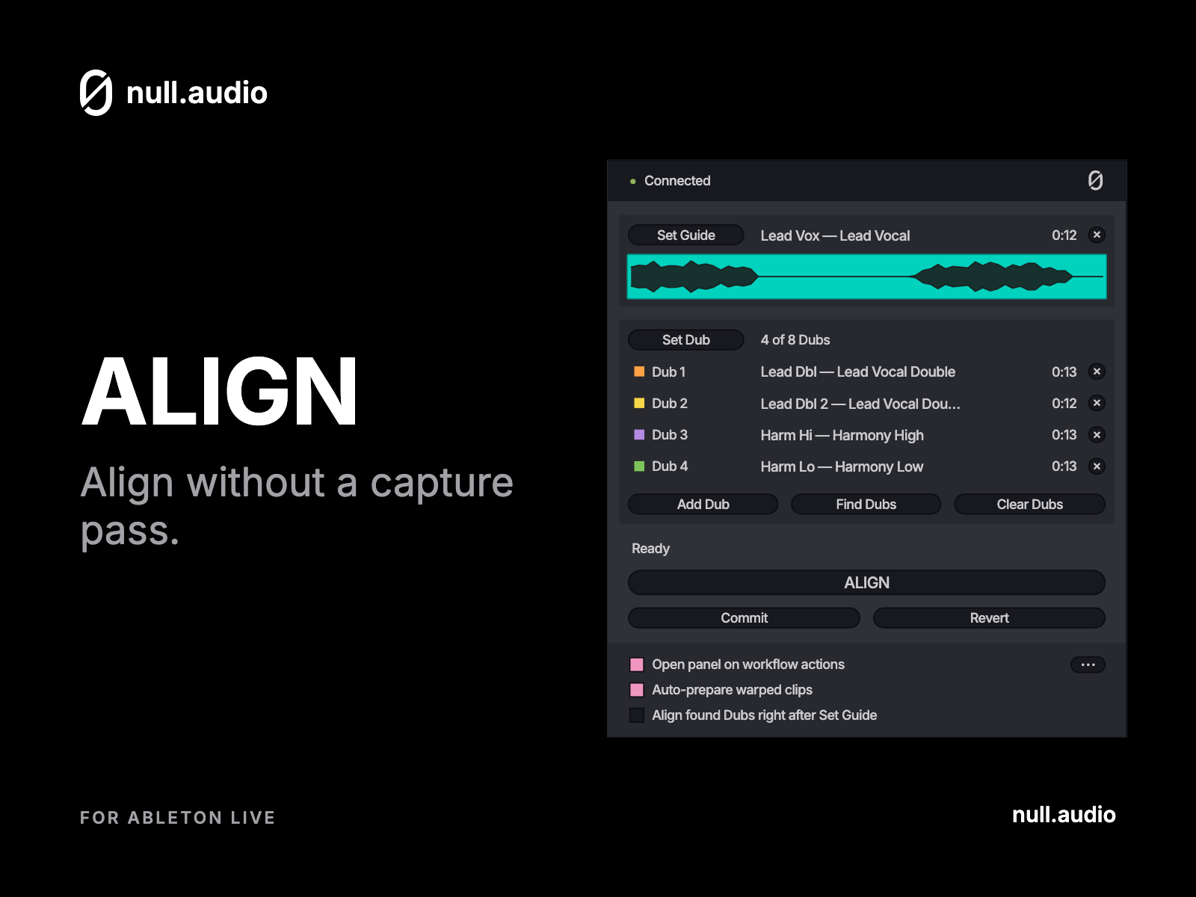This screenshot has width=1196, height=897.
Task: Click the 'Dub 3' label
Action: pos(670,434)
